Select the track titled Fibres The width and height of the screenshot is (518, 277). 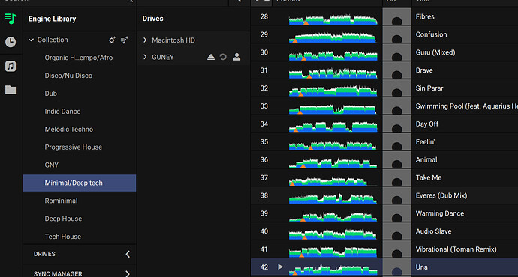(425, 16)
